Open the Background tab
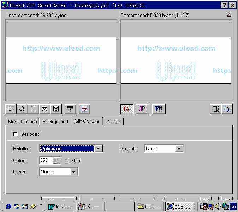The width and height of the screenshot is (238, 212). [x=55, y=122]
